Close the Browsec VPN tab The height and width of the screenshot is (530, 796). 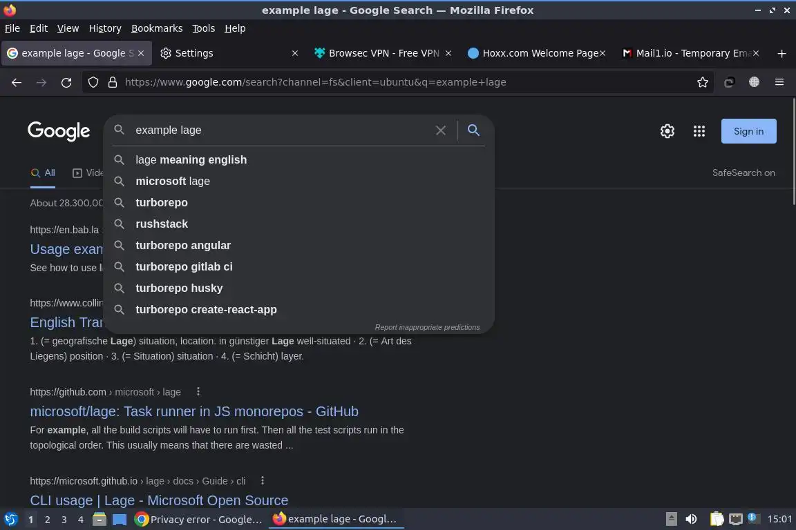coord(448,53)
